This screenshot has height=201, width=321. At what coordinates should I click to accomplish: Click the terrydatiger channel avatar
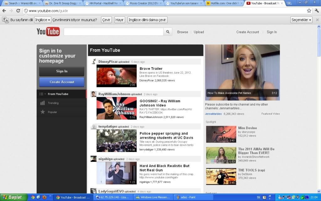[x=93, y=126]
